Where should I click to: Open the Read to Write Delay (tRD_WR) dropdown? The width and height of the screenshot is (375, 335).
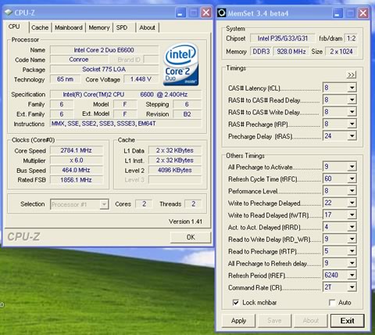[352, 239]
